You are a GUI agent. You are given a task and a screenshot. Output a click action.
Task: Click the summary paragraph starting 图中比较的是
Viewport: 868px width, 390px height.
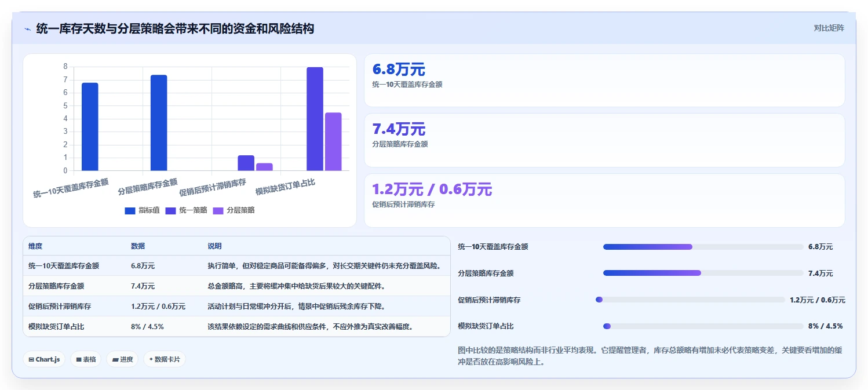(x=650, y=356)
